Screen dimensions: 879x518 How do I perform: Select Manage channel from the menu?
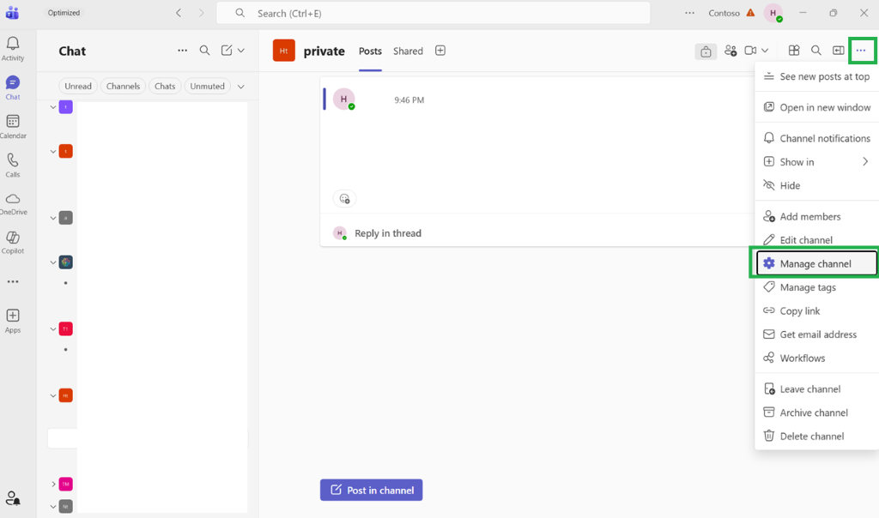click(817, 264)
